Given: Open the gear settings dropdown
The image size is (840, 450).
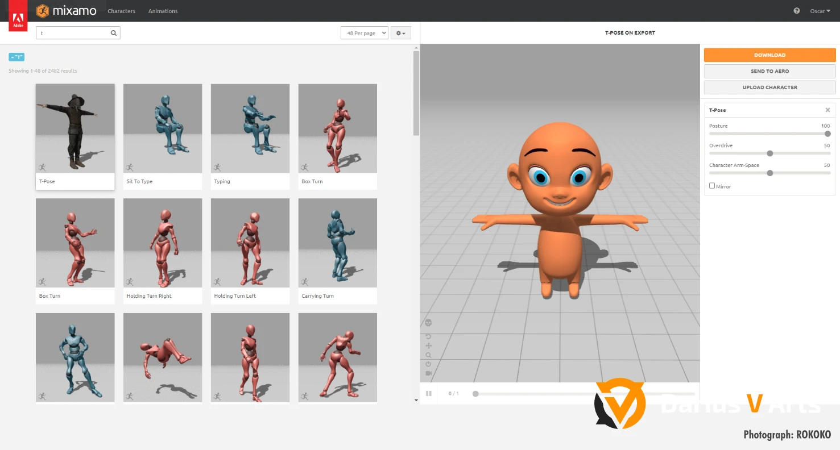Looking at the screenshot, I should coord(401,33).
